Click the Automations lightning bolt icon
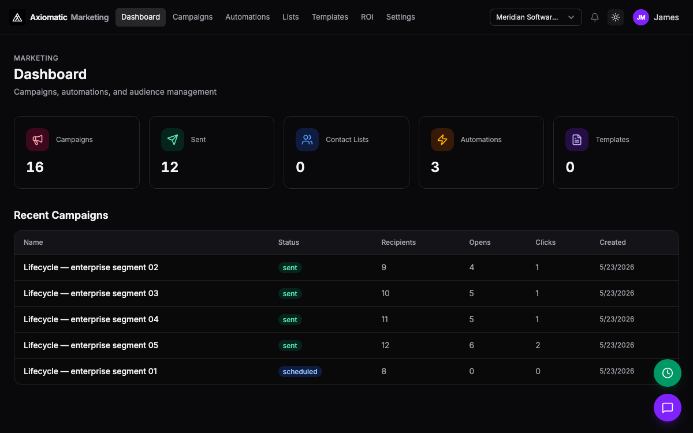This screenshot has height=433, width=693. point(442,140)
